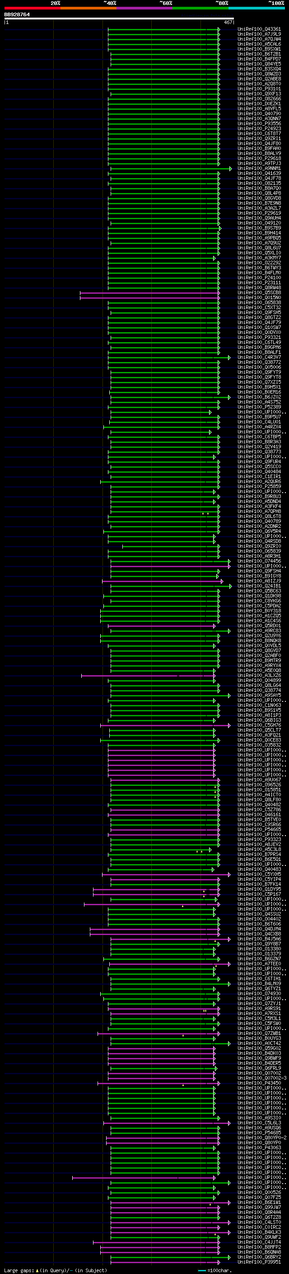Choose the UniRef100_B9S7B9 hit
This screenshot has width=289, height=1274.
tap(259, 228)
